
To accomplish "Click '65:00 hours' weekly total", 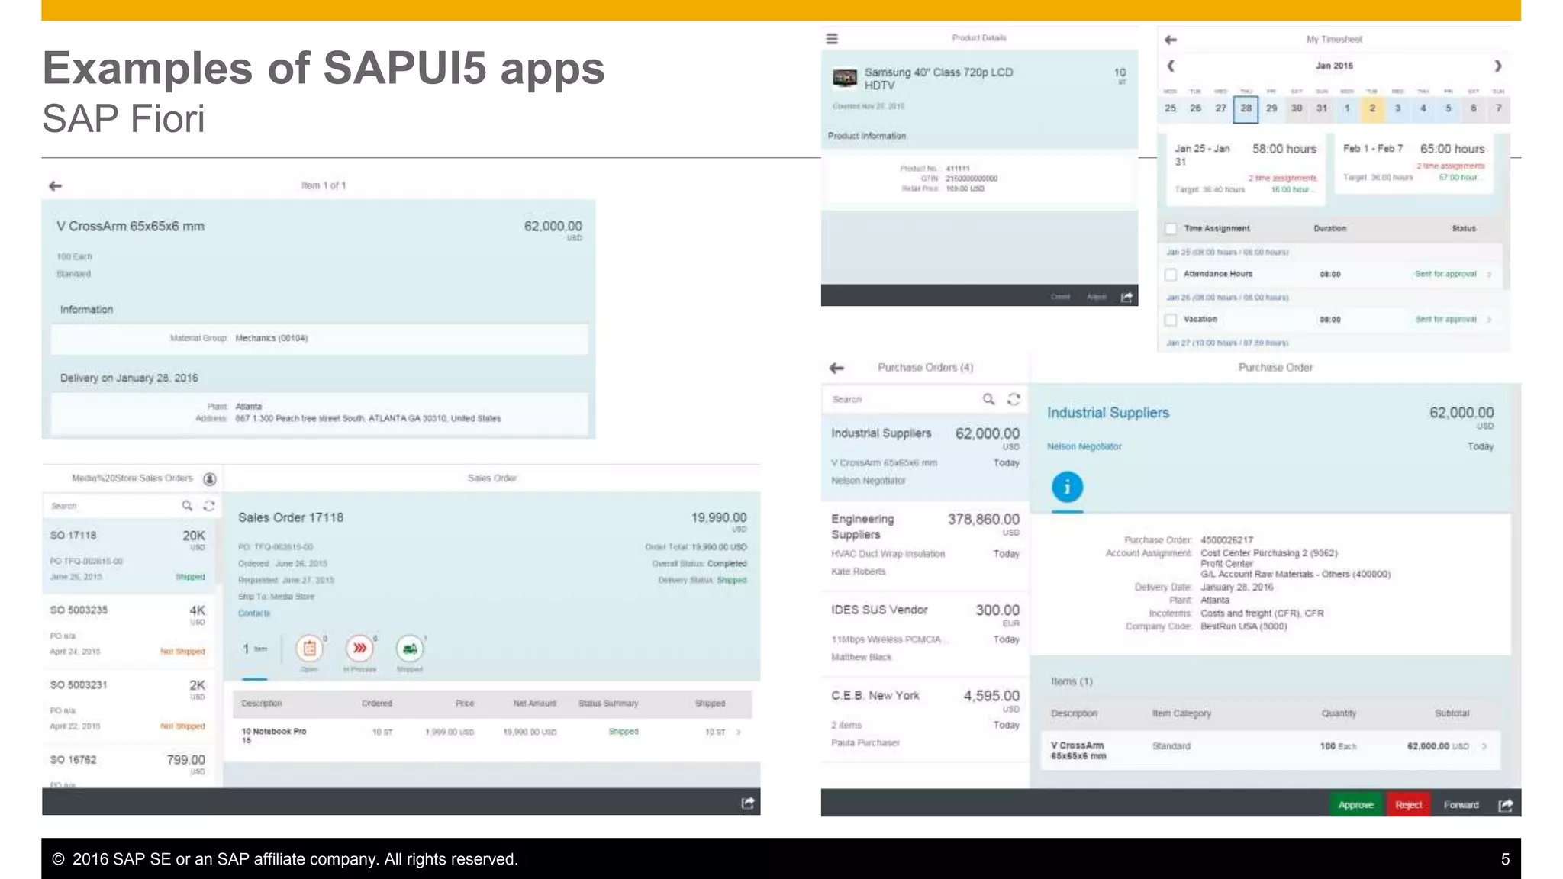I will coord(1452,149).
